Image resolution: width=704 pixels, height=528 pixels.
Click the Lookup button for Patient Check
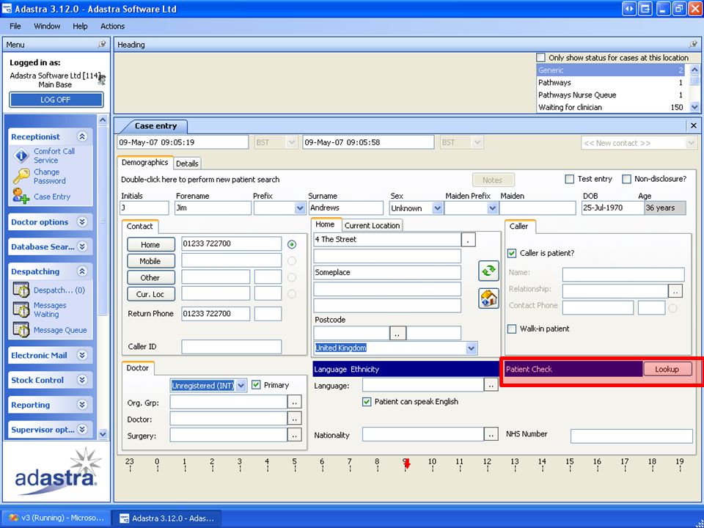pyautogui.click(x=667, y=369)
